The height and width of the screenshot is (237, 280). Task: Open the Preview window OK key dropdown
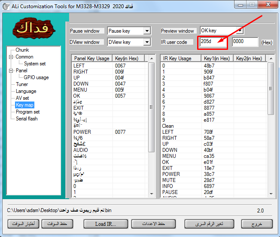click(x=240, y=31)
